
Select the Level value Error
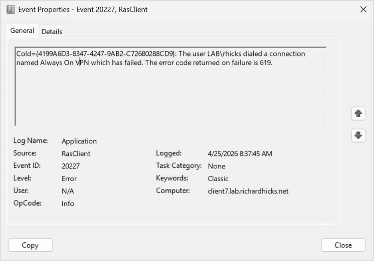pyautogui.click(x=69, y=179)
